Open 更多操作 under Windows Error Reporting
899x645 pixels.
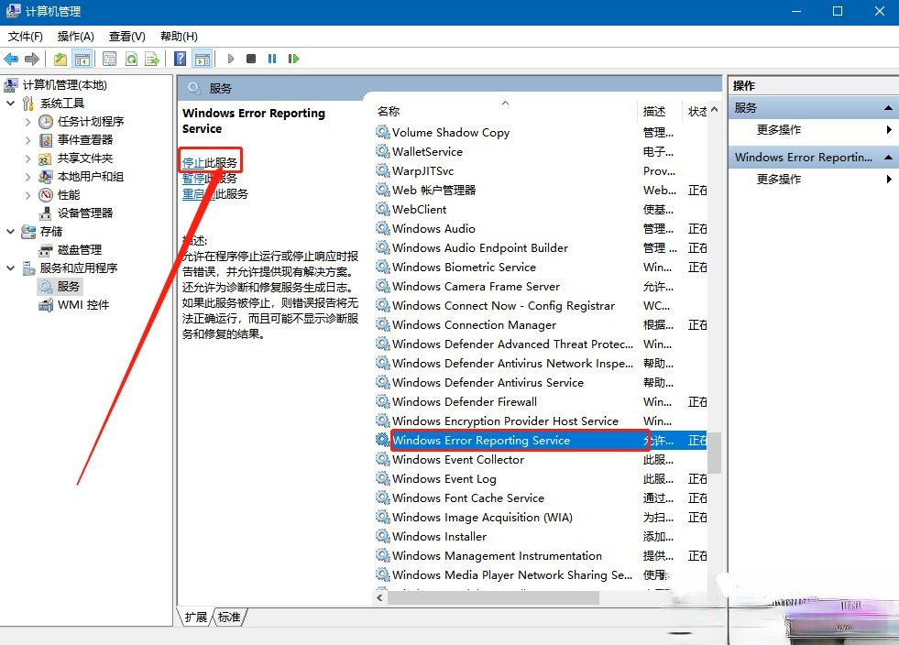(x=779, y=179)
